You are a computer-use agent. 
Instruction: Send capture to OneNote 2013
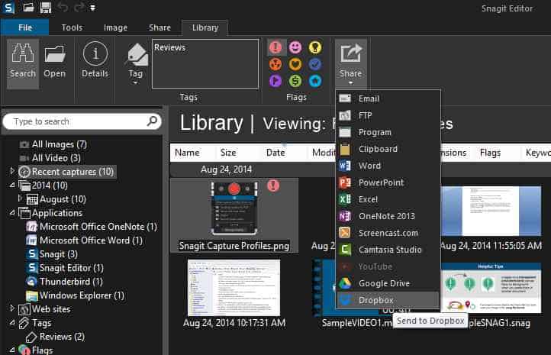tap(386, 216)
